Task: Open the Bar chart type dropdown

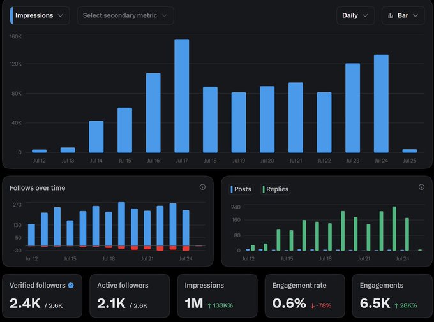Action: pyautogui.click(x=403, y=15)
